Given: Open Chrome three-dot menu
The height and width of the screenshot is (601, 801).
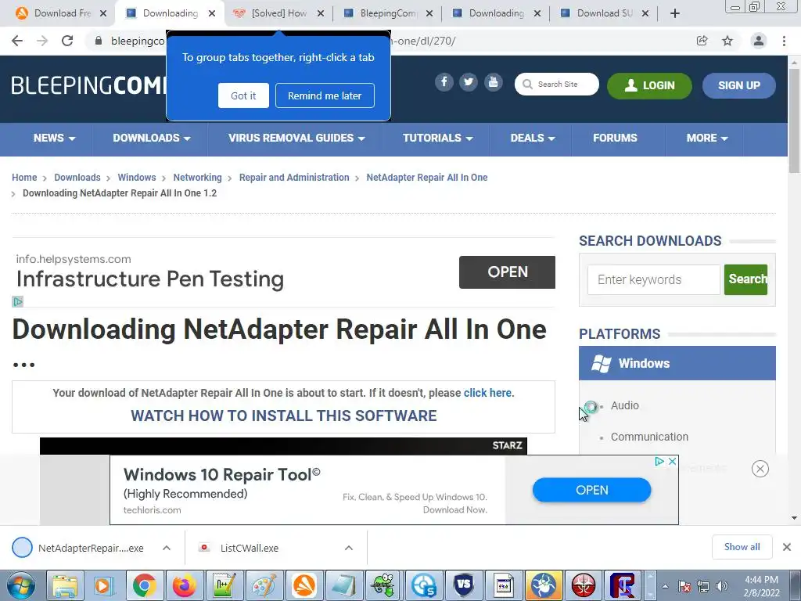Looking at the screenshot, I should click(x=784, y=41).
